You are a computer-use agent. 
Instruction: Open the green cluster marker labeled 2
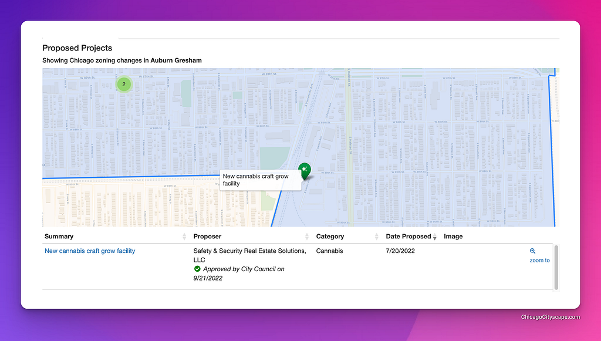tap(124, 85)
